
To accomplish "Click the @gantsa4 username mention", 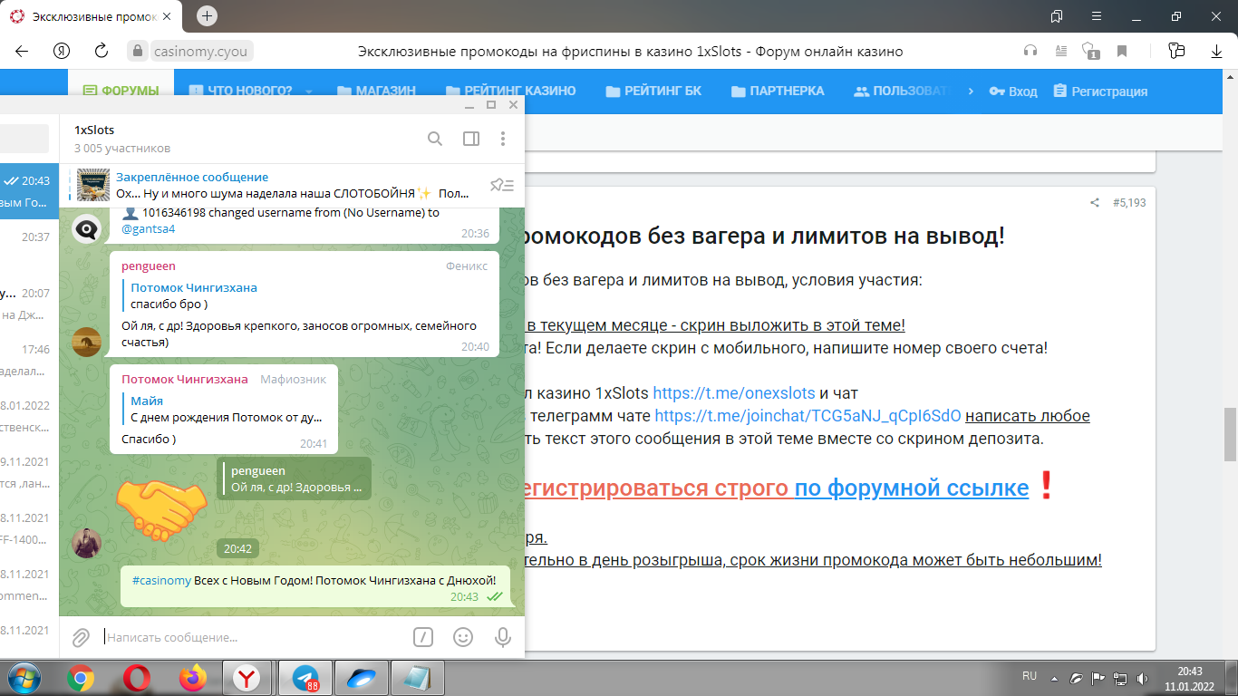I will (x=149, y=229).
